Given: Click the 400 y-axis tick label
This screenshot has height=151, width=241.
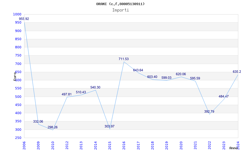Looking at the screenshot, I should click(x=18, y=113).
